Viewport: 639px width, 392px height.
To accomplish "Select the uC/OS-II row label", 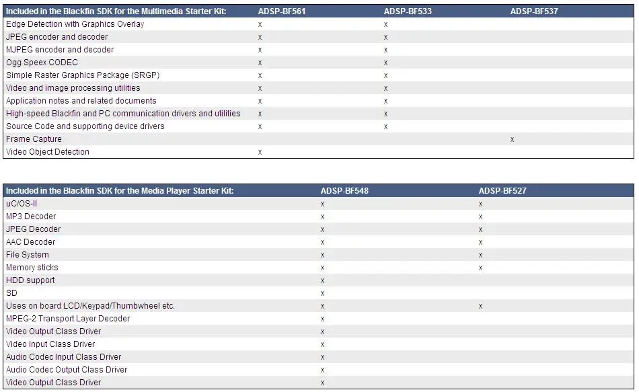I will pos(22,203).
